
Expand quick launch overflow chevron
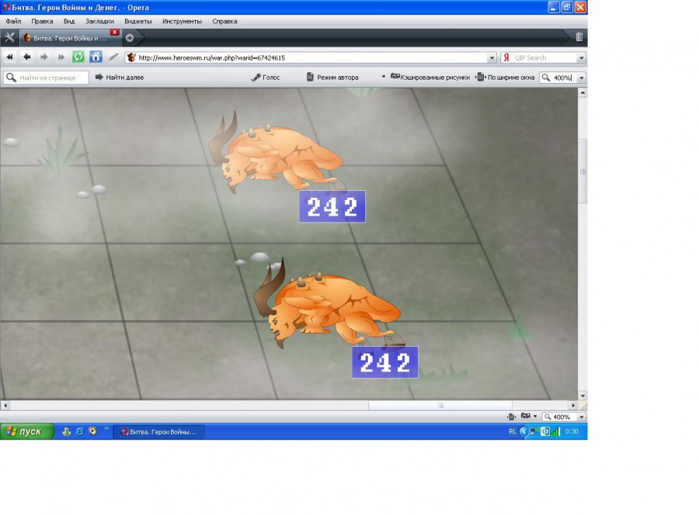tap(106, 429)
